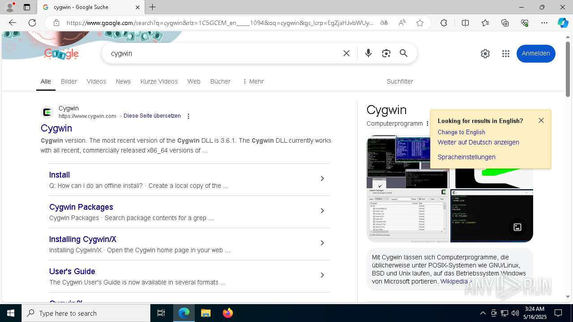Click the browser profile icon

(x=10, y=7)
